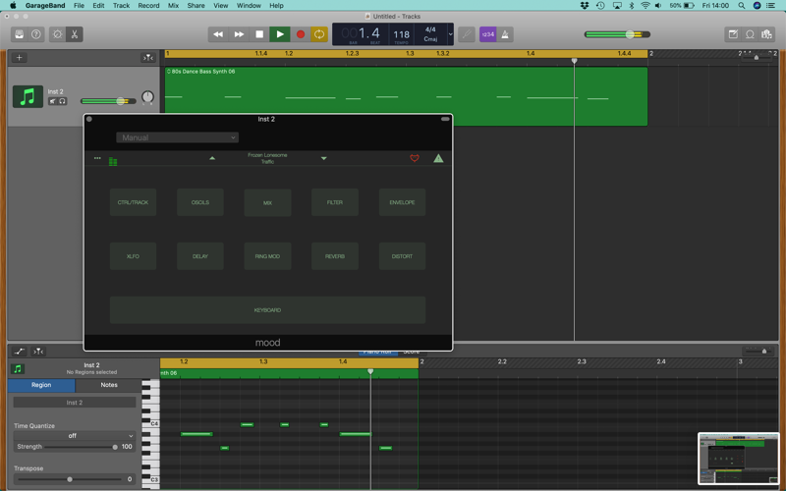Click the green warning triangle icon
This screenshot has width=786, height=491.
click(438, 158)
